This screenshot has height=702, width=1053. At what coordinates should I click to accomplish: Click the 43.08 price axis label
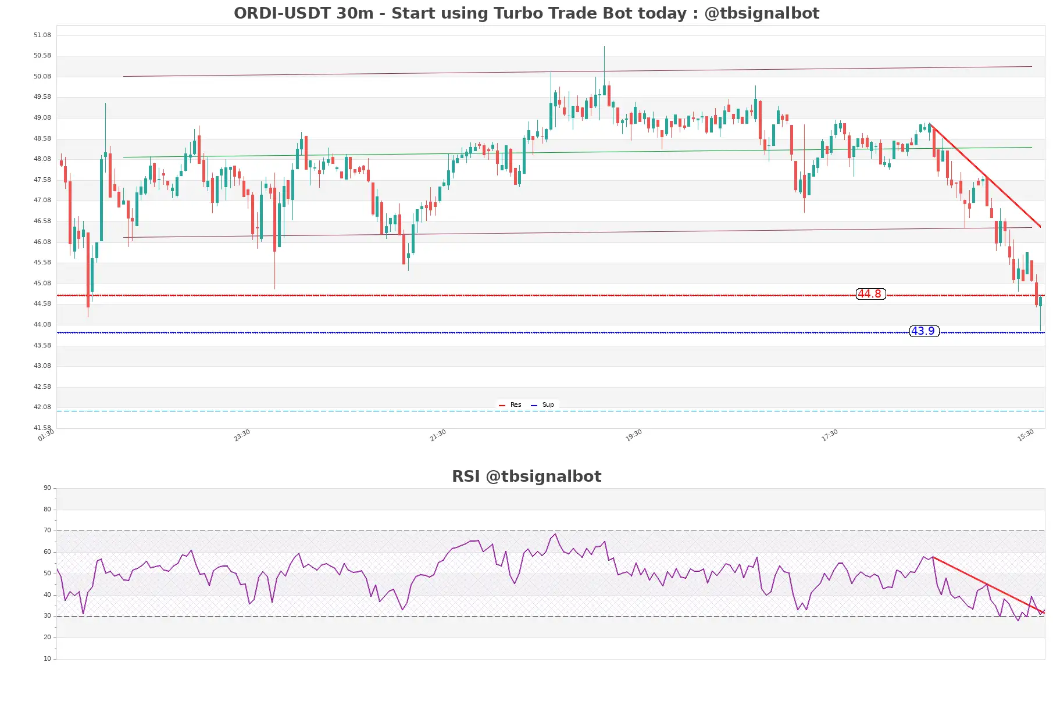[x=42, y=366]
